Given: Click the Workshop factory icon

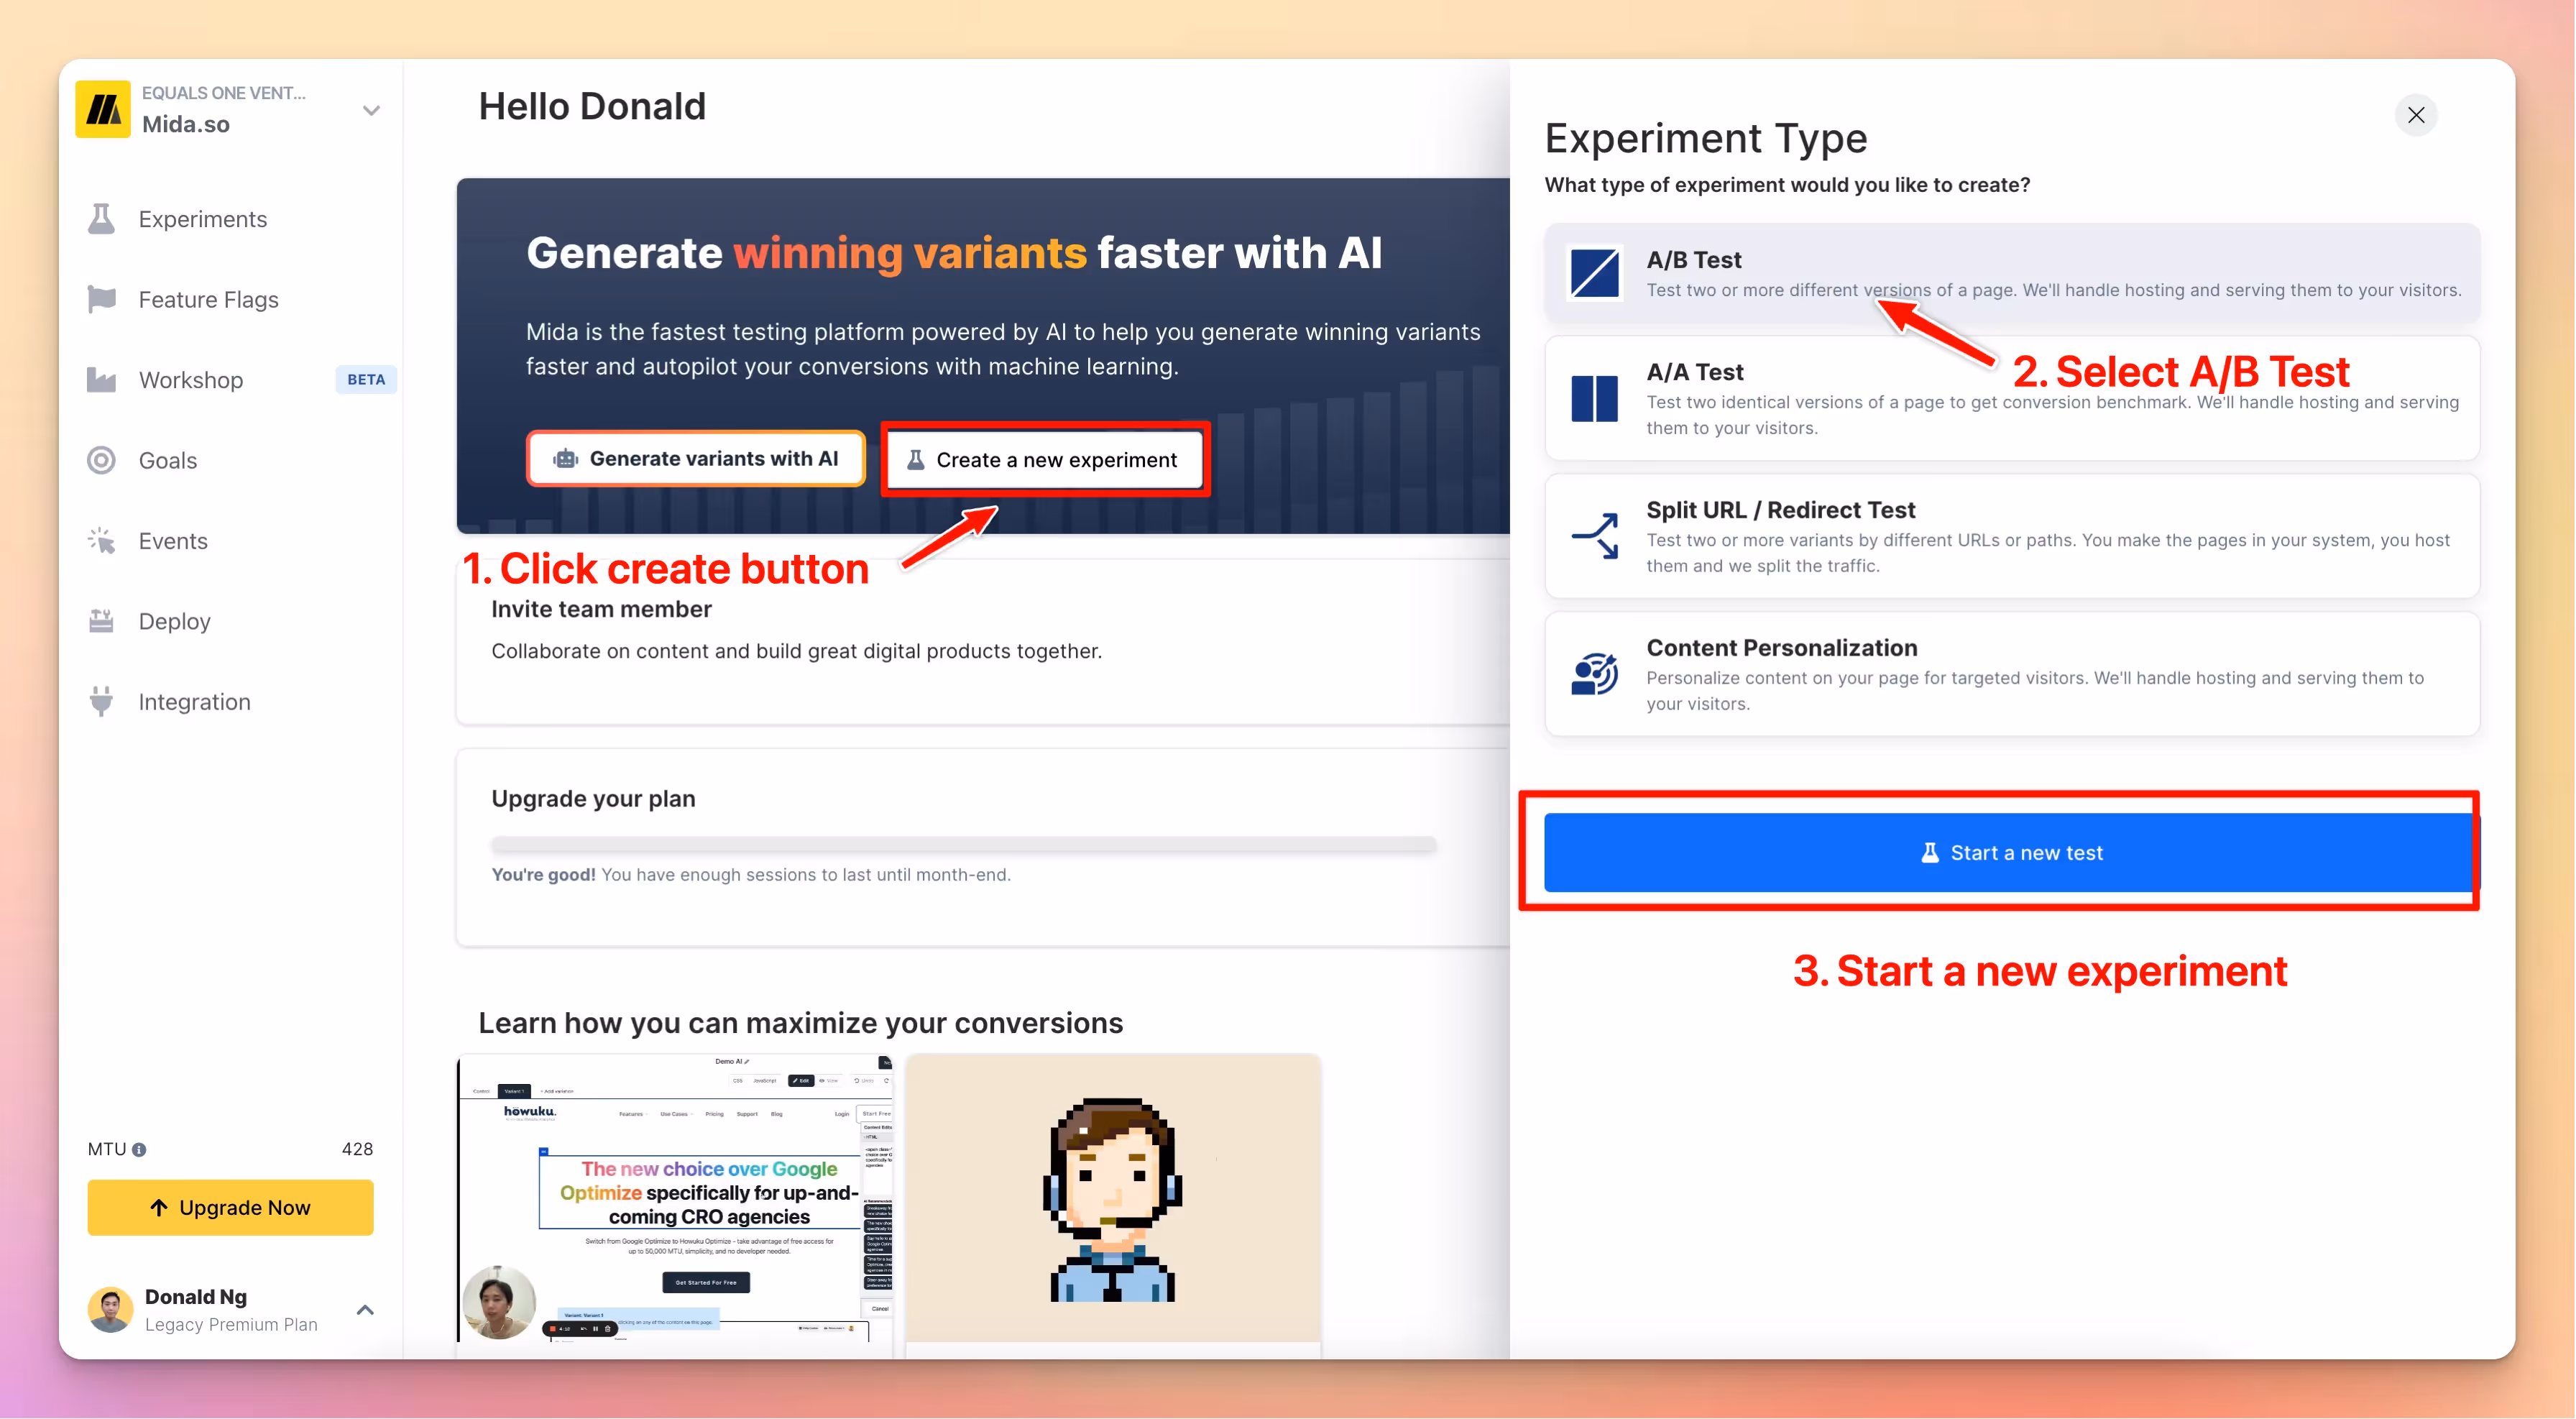Looking at the screenshot, I should tap(101, 380).
